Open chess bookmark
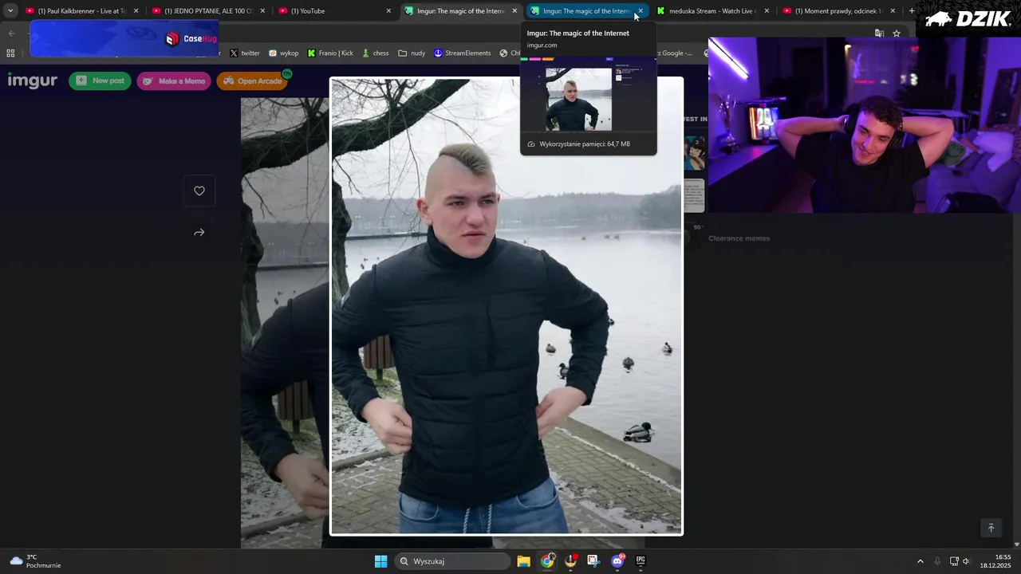This screenshot has width=1021, height=574. click(375, 53)
